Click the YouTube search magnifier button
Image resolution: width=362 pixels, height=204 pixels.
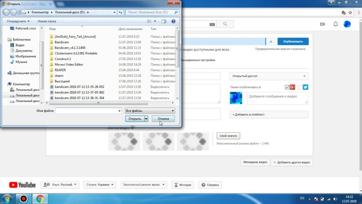coord(225,24)
